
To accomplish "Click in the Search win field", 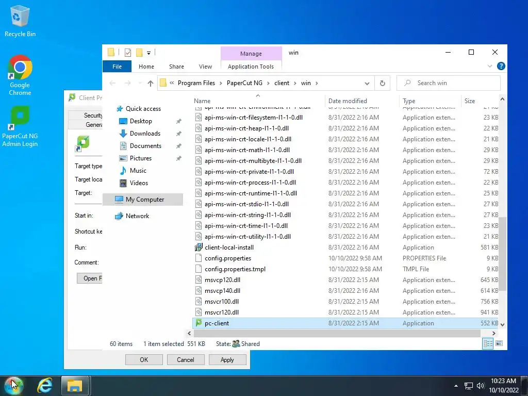I will point(449,83).
